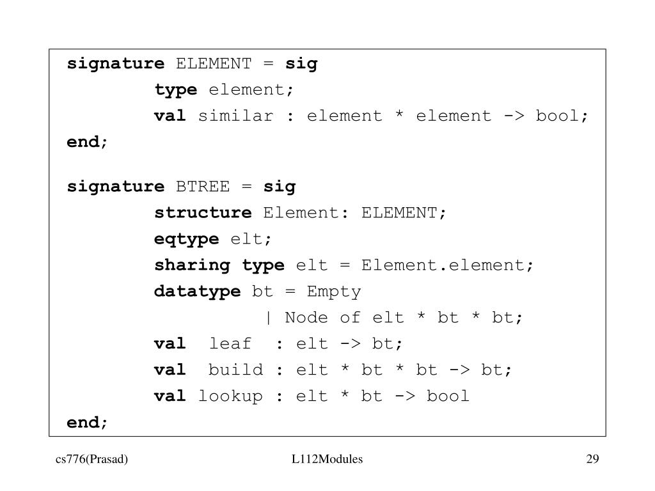
Task: Click the 'eqtype' keyword
Action: (186, 240)
